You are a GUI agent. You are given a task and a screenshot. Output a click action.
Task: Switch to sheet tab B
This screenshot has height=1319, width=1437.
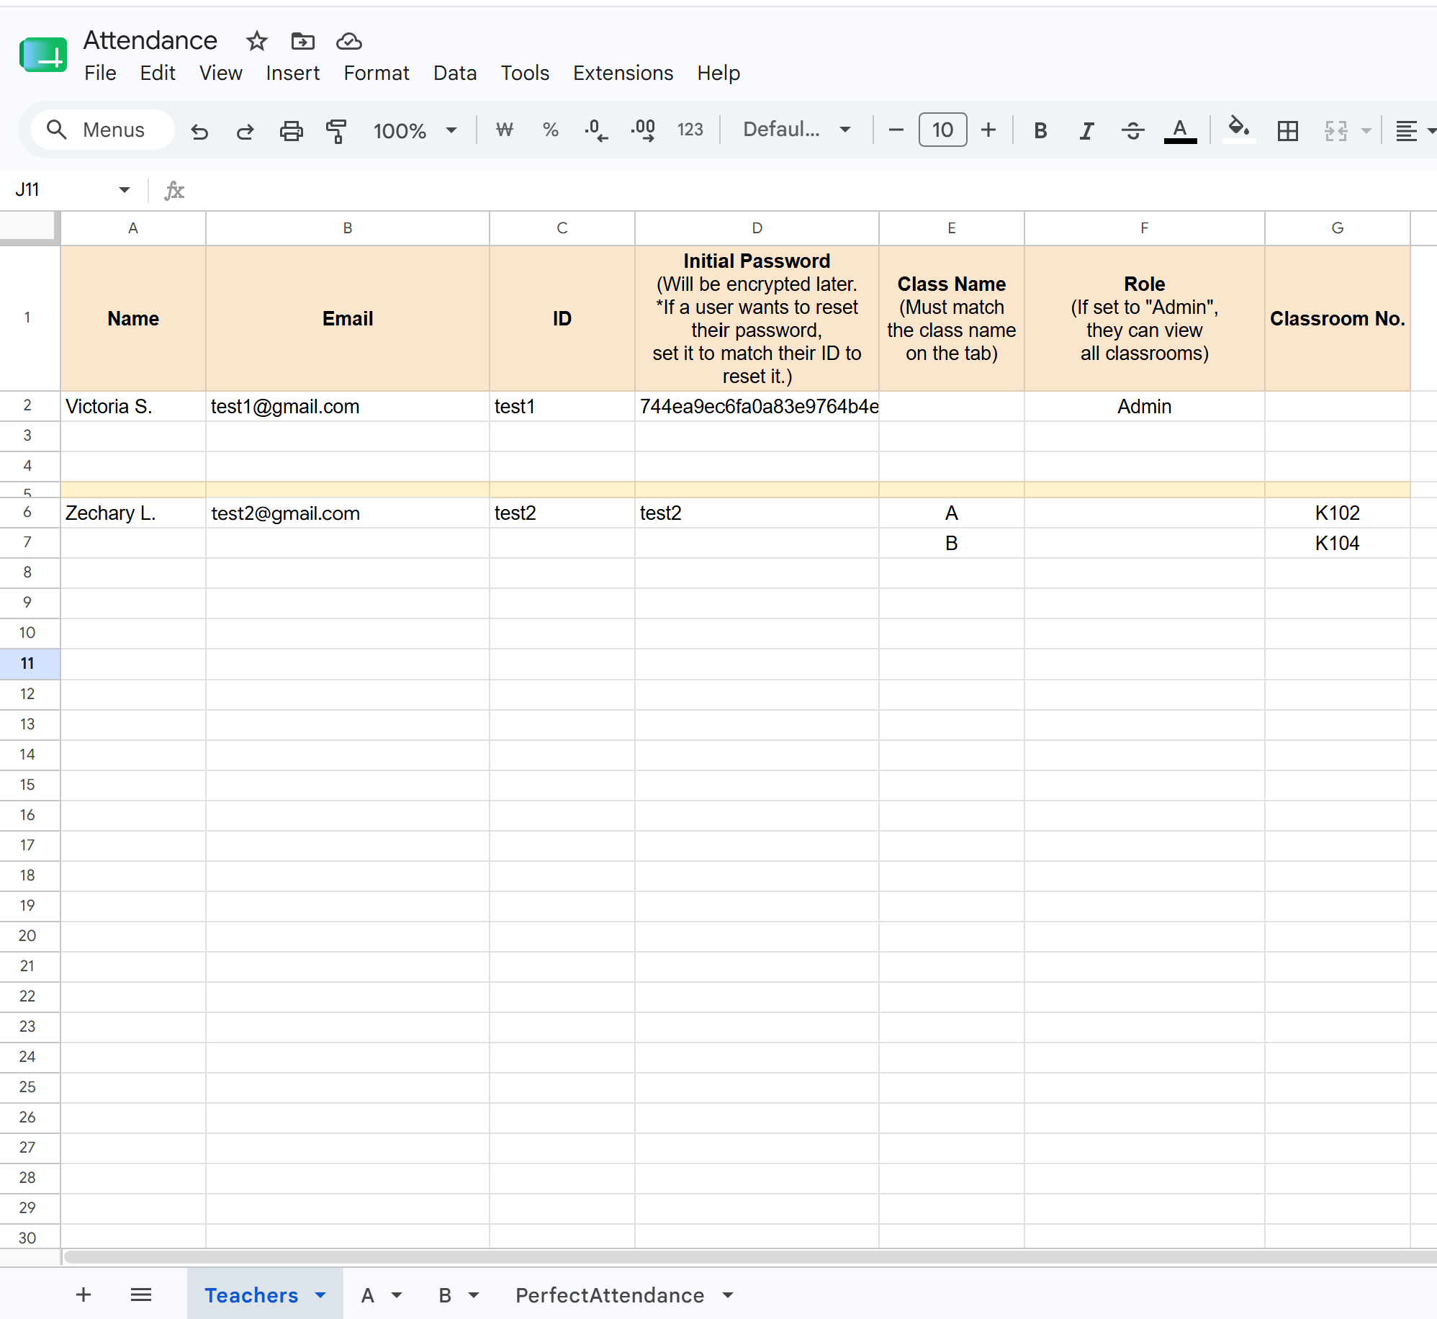(446, 1295)
